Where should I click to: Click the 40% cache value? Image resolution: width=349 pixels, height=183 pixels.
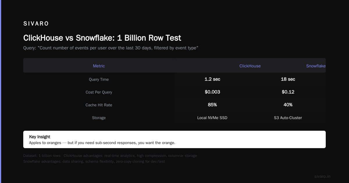tap(288, 105)
